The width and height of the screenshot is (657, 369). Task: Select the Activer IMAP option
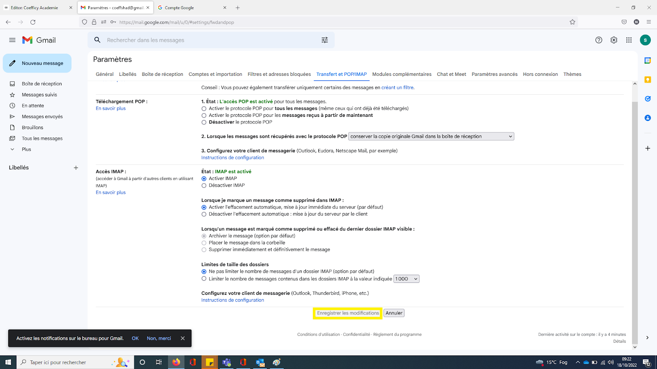pyautogui.click(x=204, y=179)
